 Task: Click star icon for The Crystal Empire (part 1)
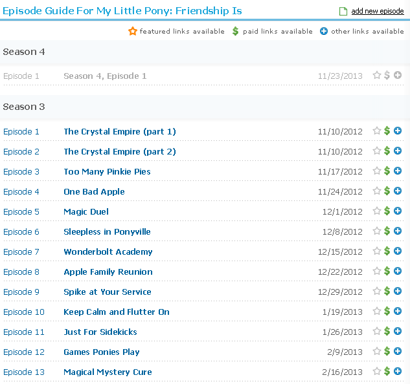377,131
